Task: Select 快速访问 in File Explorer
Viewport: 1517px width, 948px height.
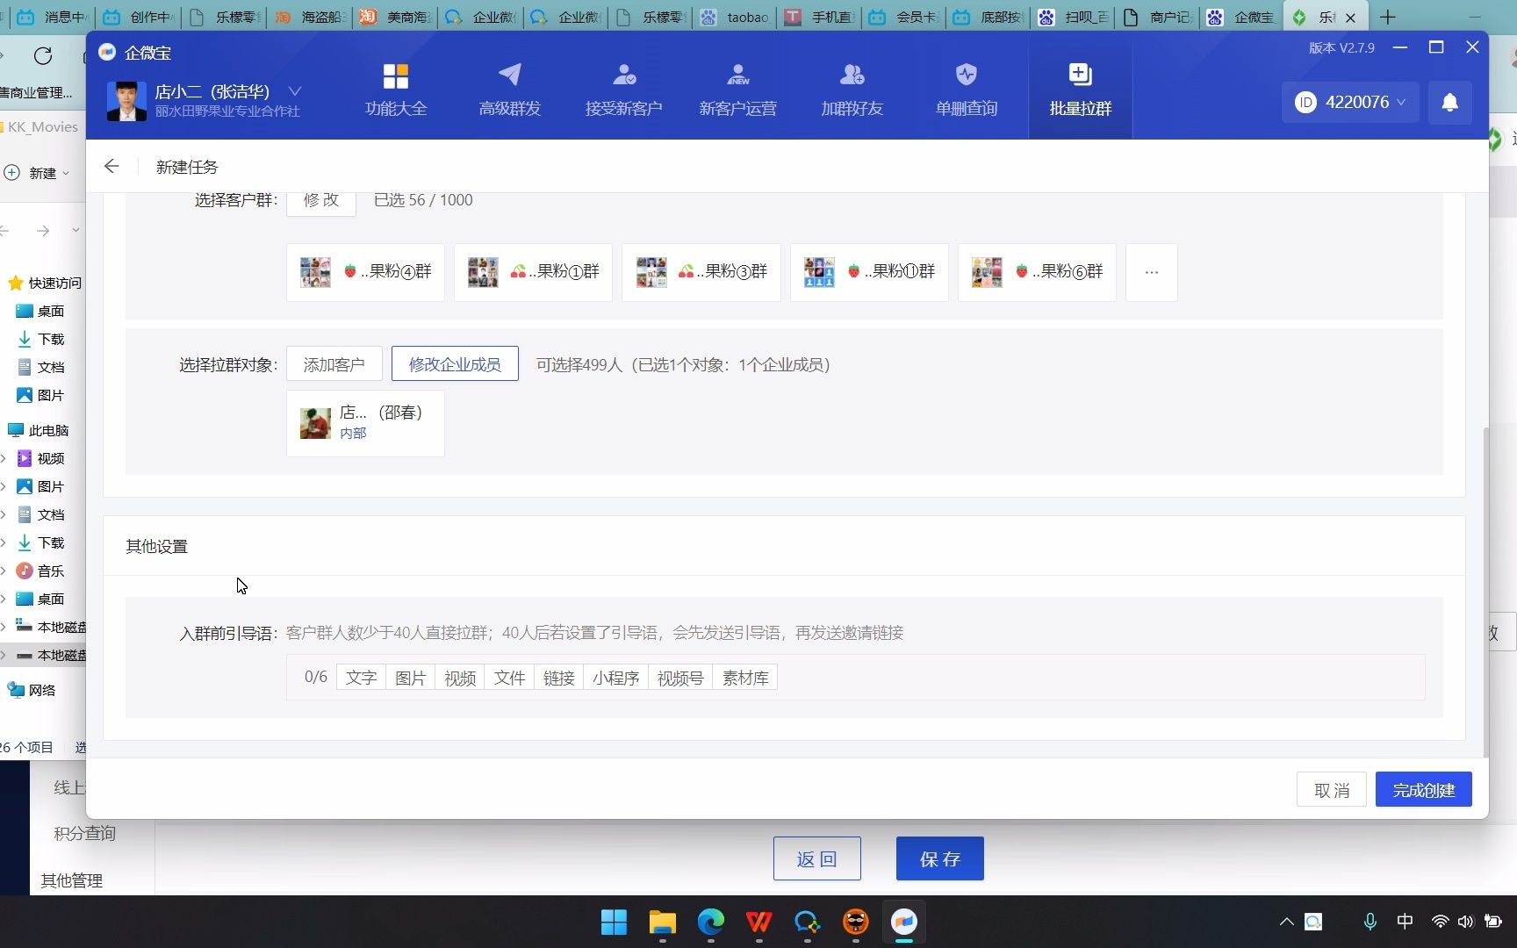Action: (45, 283)
